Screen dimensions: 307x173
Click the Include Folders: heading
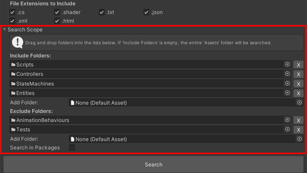(x=31, y=55)
